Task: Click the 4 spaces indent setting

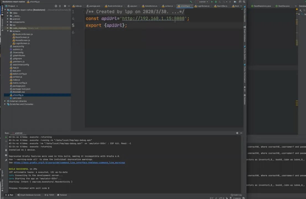Action: [237, 198]
